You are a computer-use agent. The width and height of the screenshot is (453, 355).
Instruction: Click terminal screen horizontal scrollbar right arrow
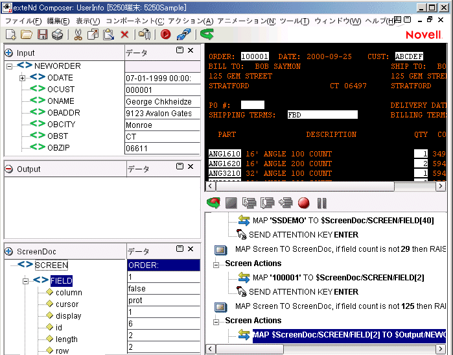[x=440, y=186]
